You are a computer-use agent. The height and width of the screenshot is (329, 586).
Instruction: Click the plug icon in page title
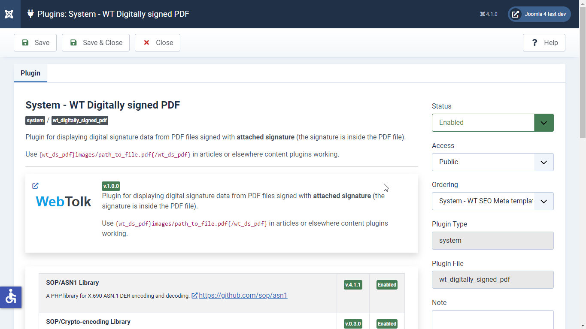pos(30,14)
